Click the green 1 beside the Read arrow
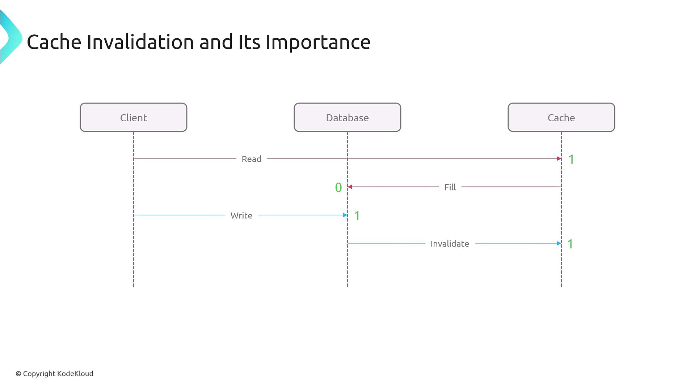This screenshot has width=695, height=391. coord(571,159)
